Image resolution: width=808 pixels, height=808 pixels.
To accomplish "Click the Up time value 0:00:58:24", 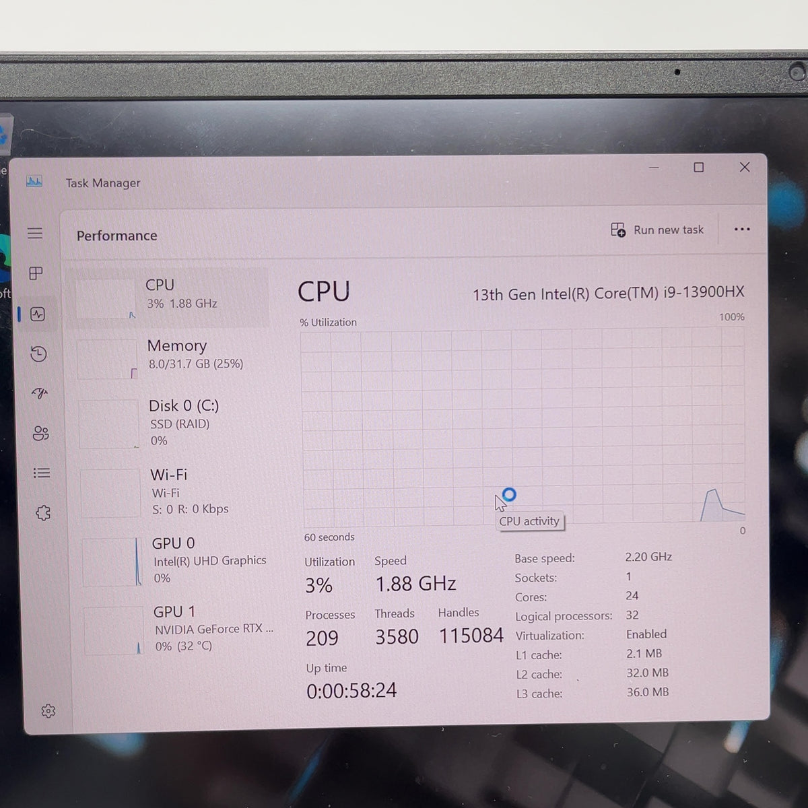I will [x=351, y=690].
